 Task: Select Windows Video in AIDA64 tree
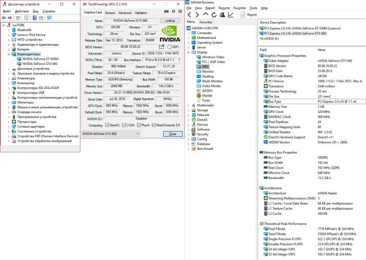point(213,57)
